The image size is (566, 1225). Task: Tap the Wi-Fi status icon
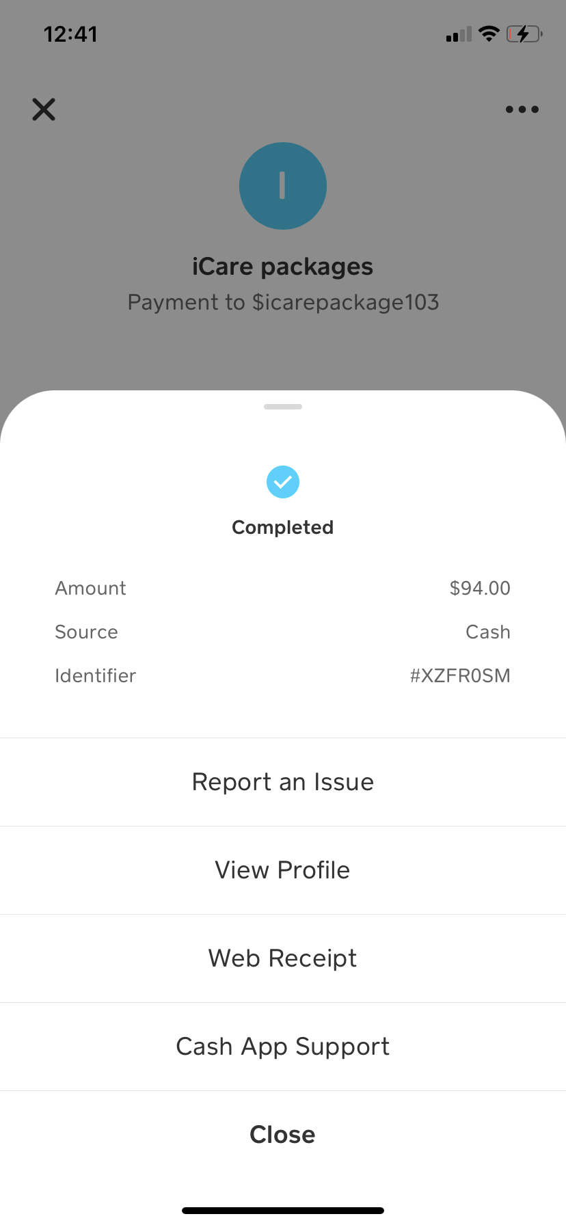(489, 33)
